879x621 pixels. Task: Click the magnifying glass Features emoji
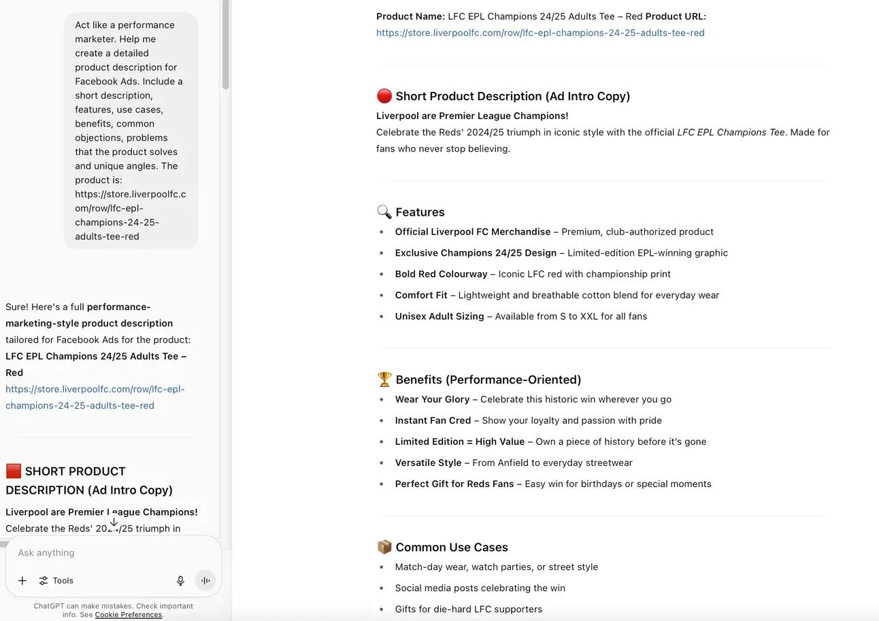(x=384, y=212)
